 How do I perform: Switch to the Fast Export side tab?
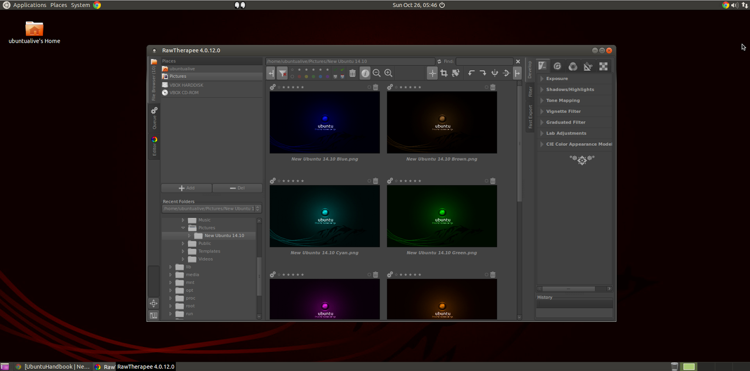click(530, 117)
